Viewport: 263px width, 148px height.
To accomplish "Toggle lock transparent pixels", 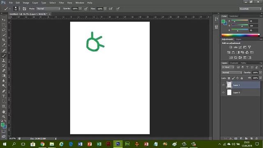I will tap(229, 78).
